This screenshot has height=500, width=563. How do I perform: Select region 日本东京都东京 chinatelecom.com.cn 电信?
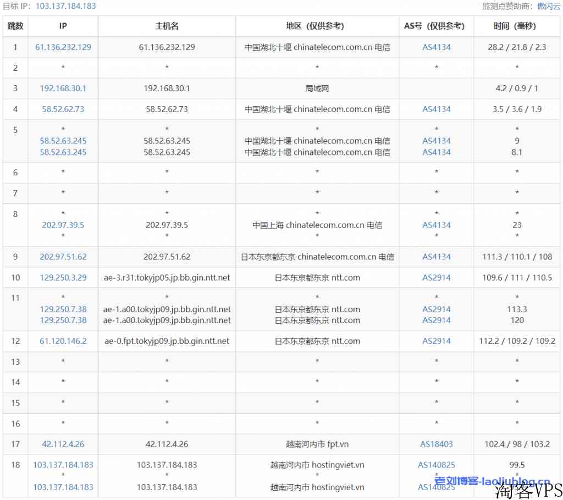[317, 257]
